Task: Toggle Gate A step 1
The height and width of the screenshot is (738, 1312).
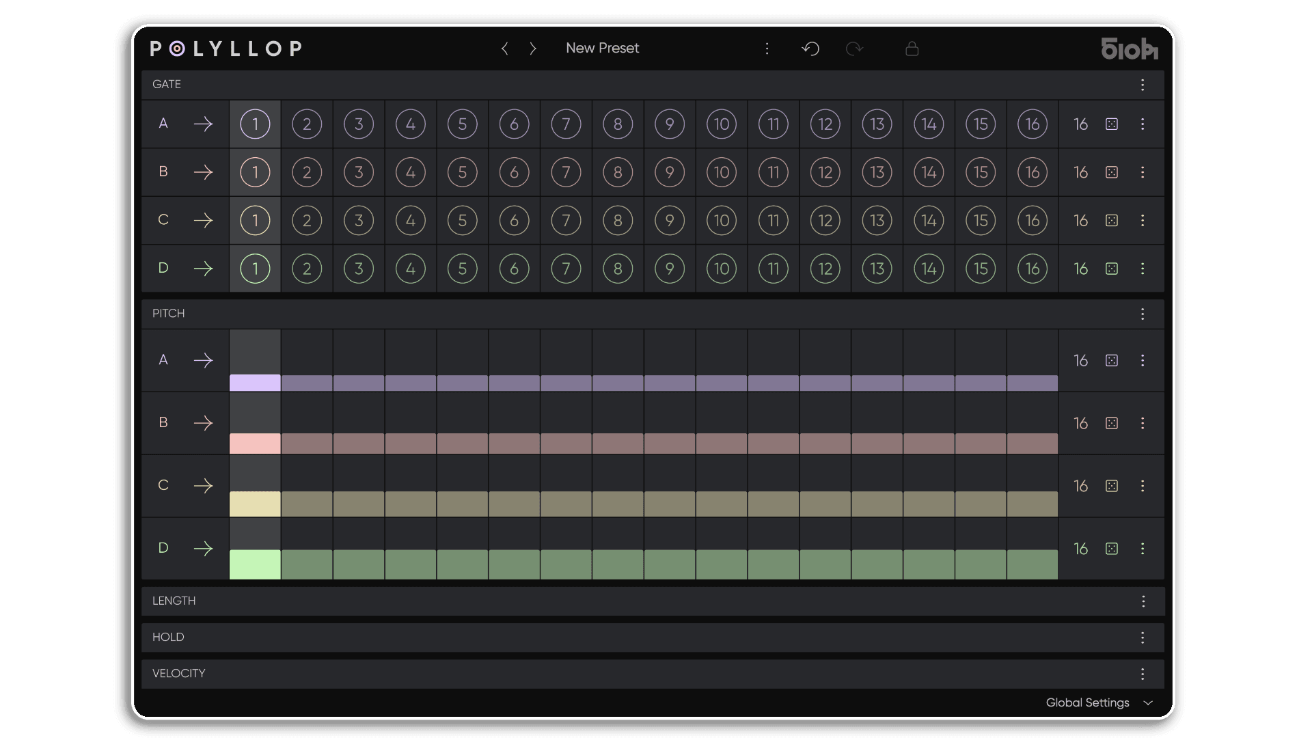Action: 255,124
